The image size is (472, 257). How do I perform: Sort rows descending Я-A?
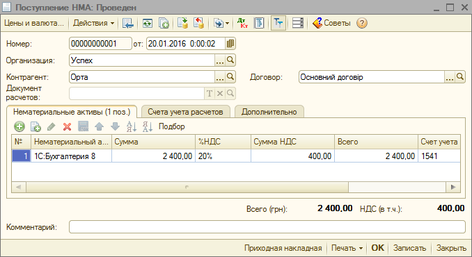pyautogui.click(x=148, y=126)
